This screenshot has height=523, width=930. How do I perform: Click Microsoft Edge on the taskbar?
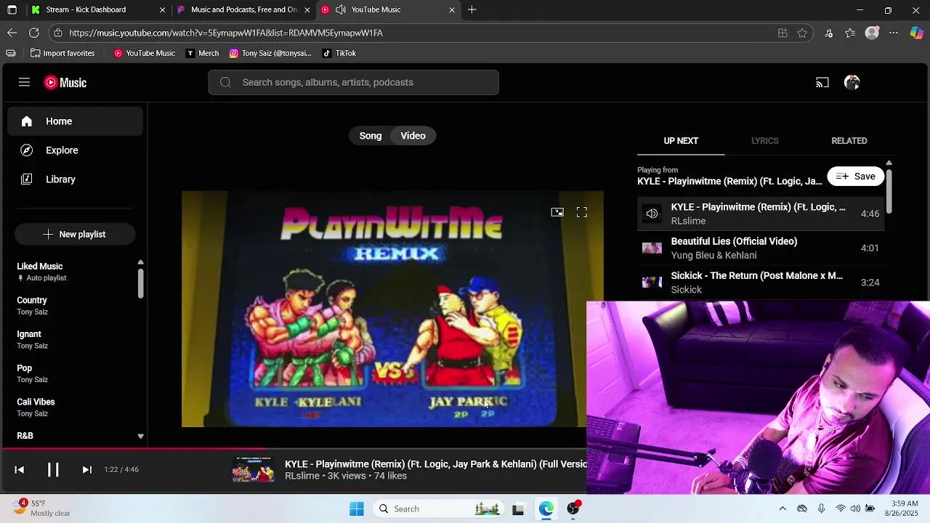click(546, 508)
